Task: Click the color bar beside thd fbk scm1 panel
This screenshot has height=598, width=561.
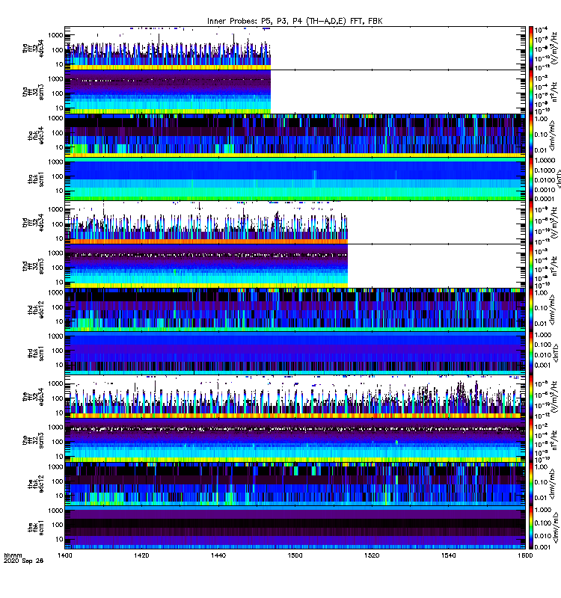Action: [531, 353]
